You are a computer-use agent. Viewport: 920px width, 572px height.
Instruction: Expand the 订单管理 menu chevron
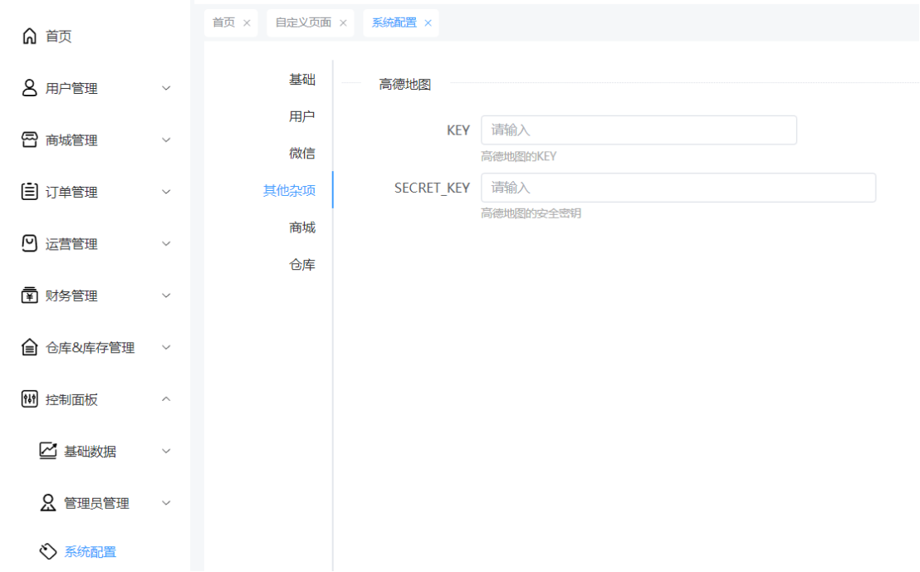(166, 191)
